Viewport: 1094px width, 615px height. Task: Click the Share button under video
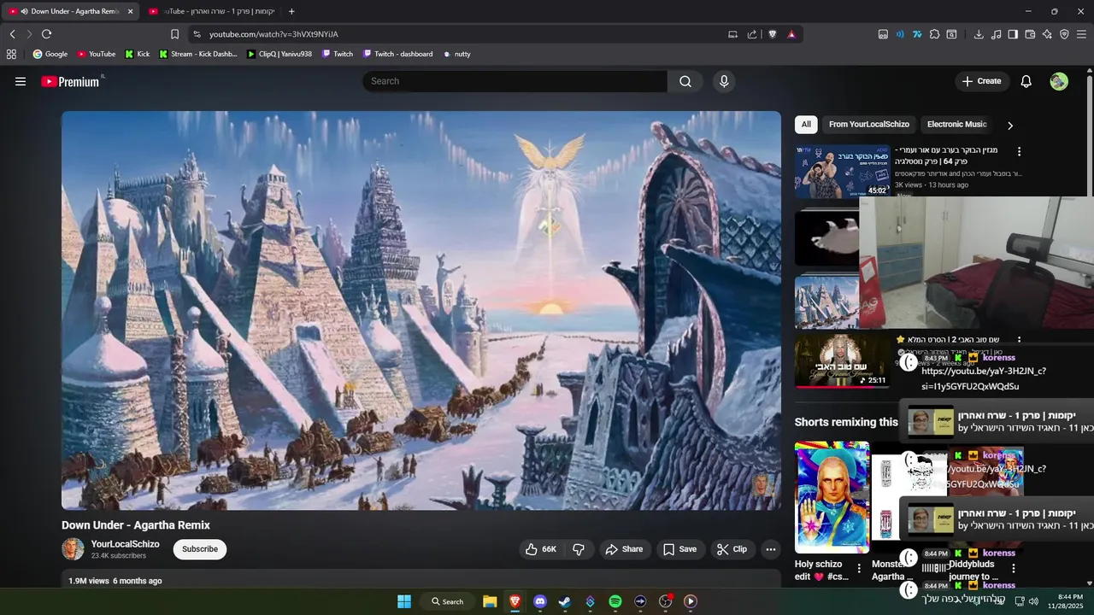point(625,549)
